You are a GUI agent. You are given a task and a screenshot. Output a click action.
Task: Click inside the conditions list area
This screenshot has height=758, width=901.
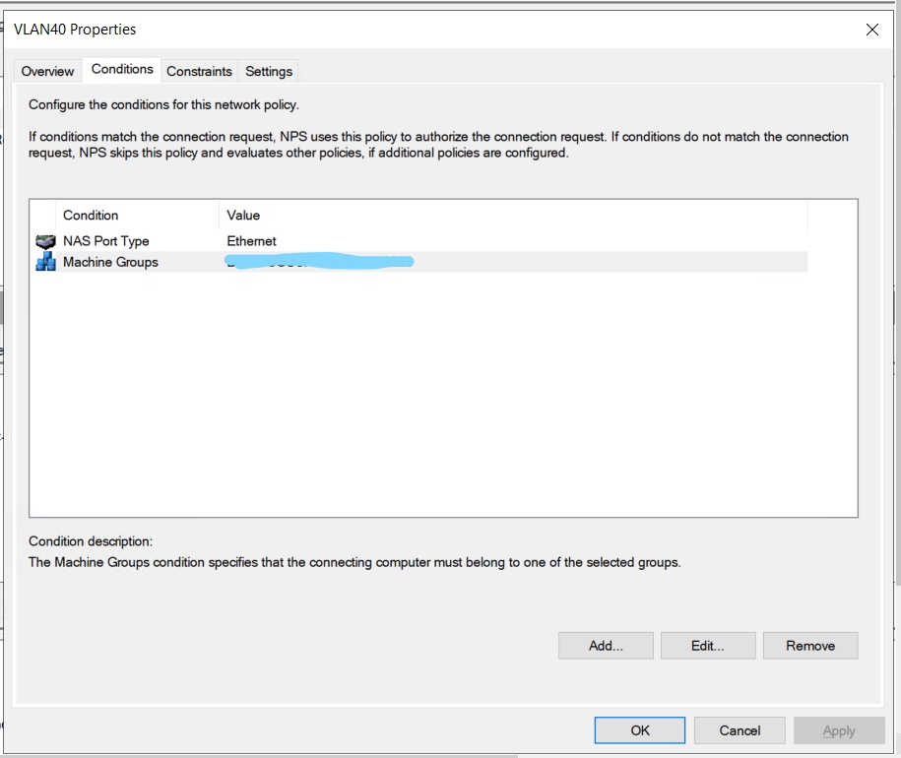click(x=443, y=394)
